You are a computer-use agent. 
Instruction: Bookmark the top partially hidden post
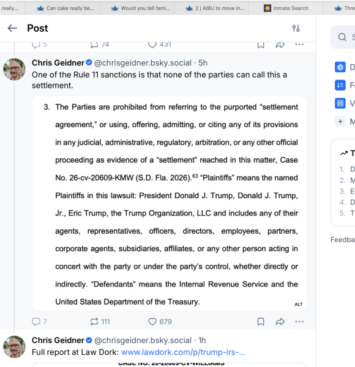click(x=261, y=45)
